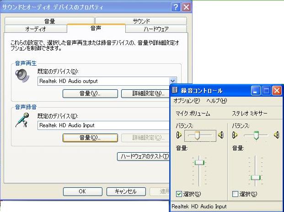
Task: Click right speaker icon of ステレオ ミキサー balance
Action: (x=277, y=135)
